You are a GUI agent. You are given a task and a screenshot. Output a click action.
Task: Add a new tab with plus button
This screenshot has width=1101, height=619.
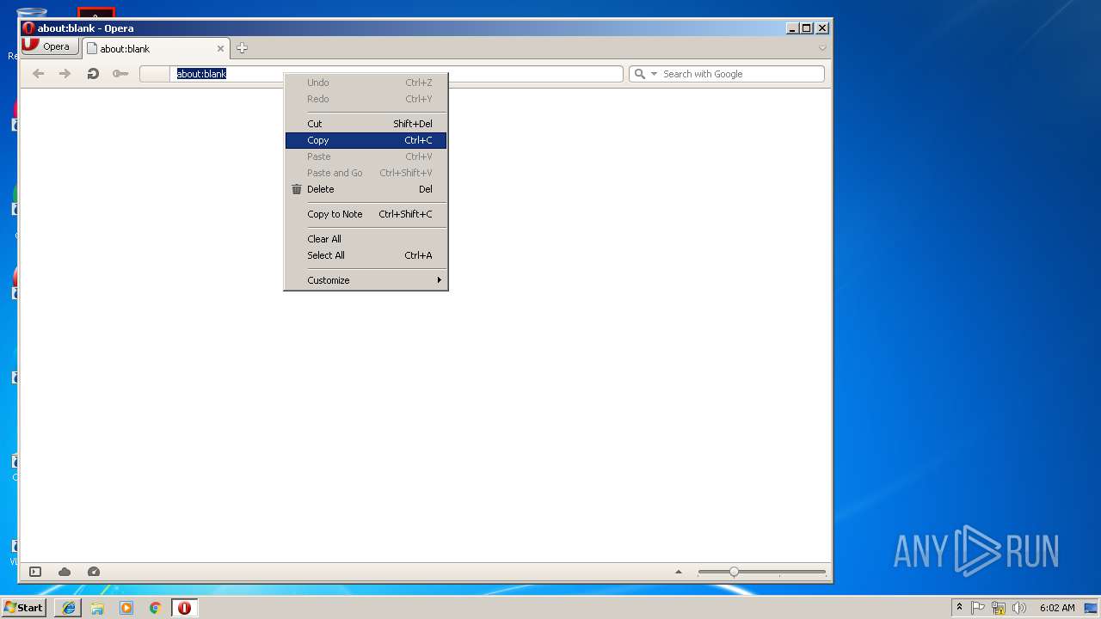pyautogui.click(x=242, y=48)
